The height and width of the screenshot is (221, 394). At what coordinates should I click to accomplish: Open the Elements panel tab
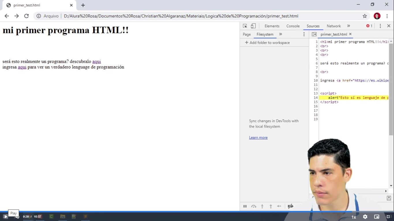[x=272, y=26]
